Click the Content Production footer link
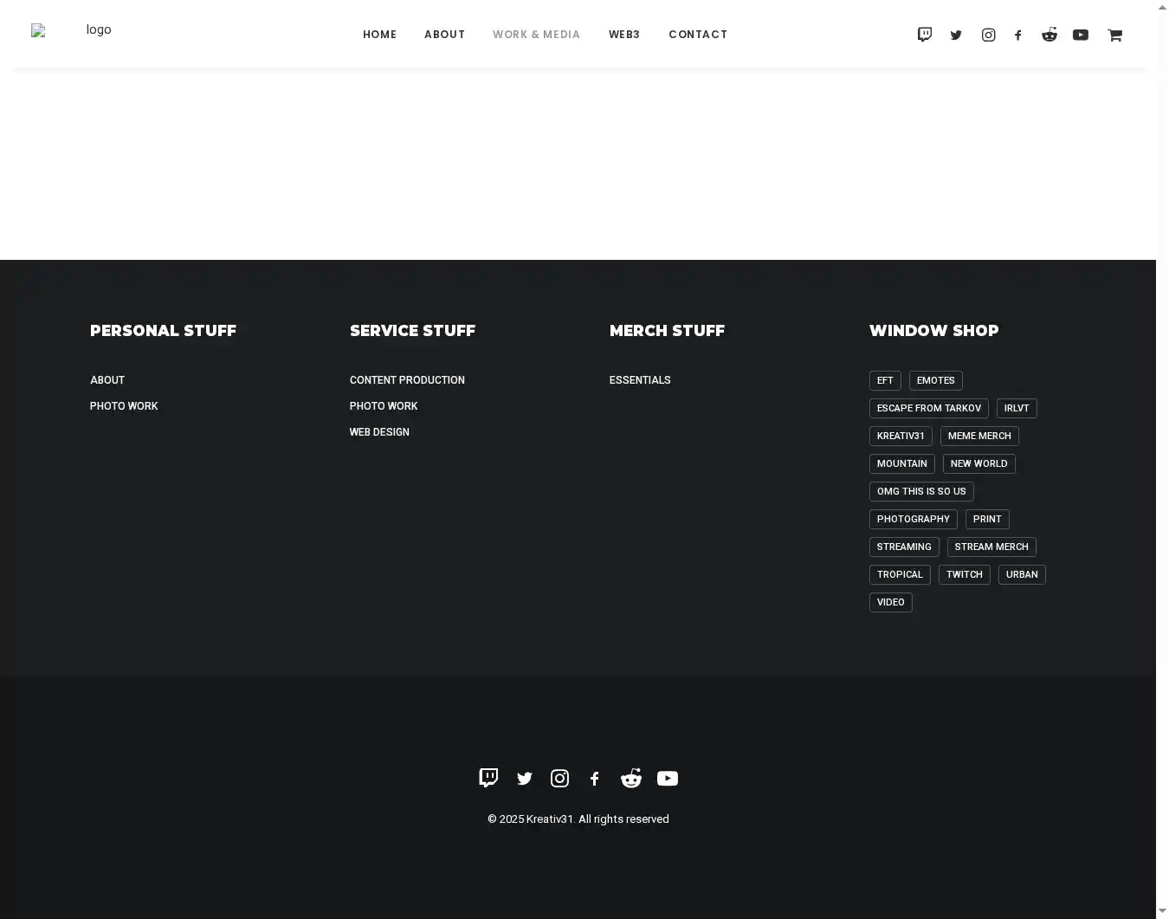Image resolution: width=1169 pixels, height=919 pixels. [407, 380]
